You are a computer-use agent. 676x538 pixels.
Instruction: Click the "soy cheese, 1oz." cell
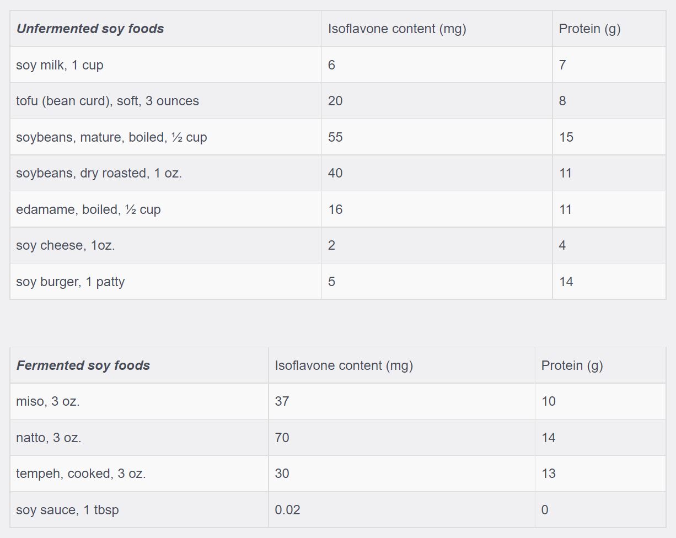point(66,245)
